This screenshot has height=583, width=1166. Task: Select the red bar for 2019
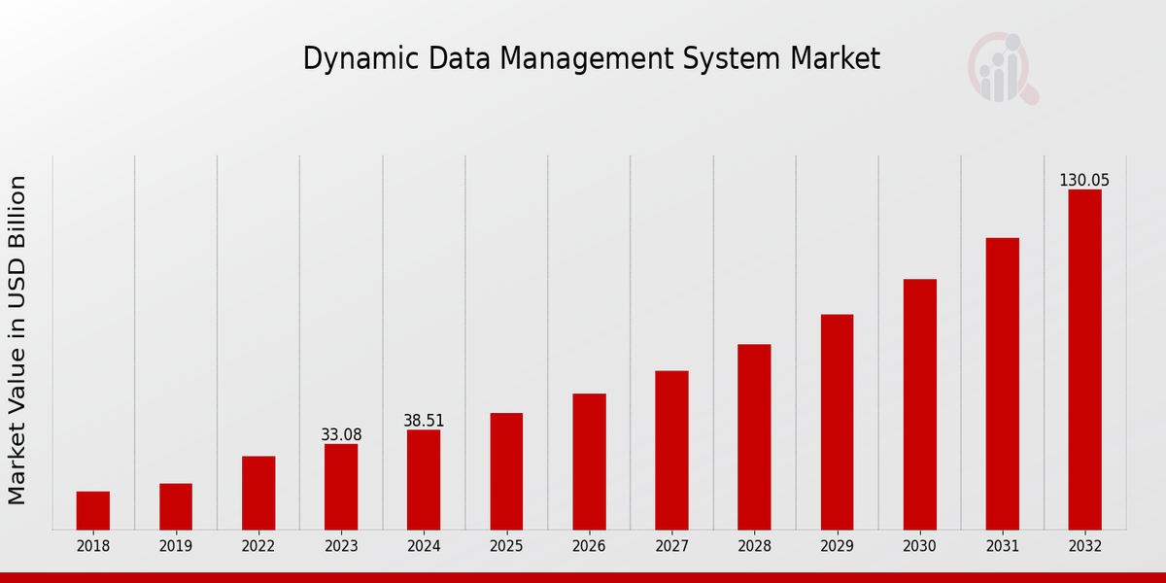point(176,506)
